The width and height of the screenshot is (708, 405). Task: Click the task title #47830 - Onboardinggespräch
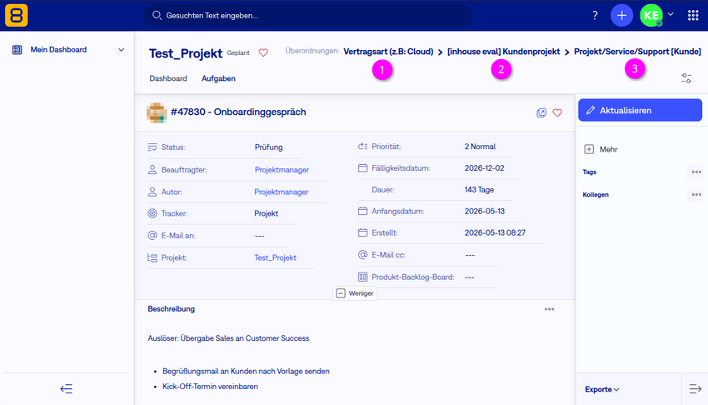(x=238, y=112)
